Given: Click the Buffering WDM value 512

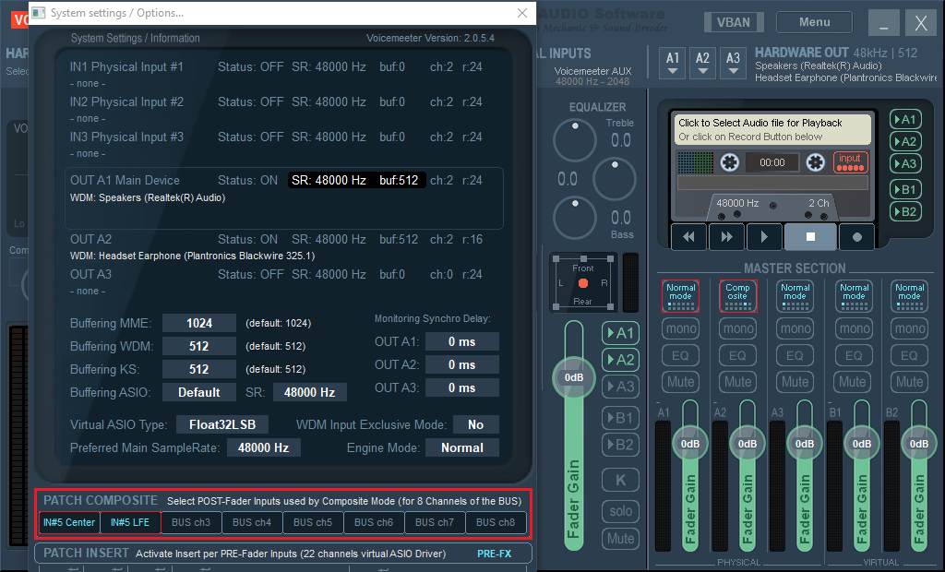Looking at the screenshot, I should 199,346.
